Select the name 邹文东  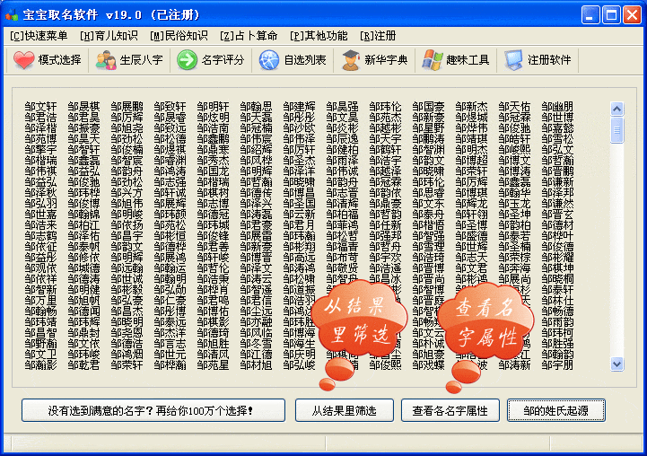pos(428,204)
